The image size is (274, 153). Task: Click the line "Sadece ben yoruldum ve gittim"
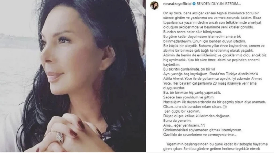[x=189, y=97]
